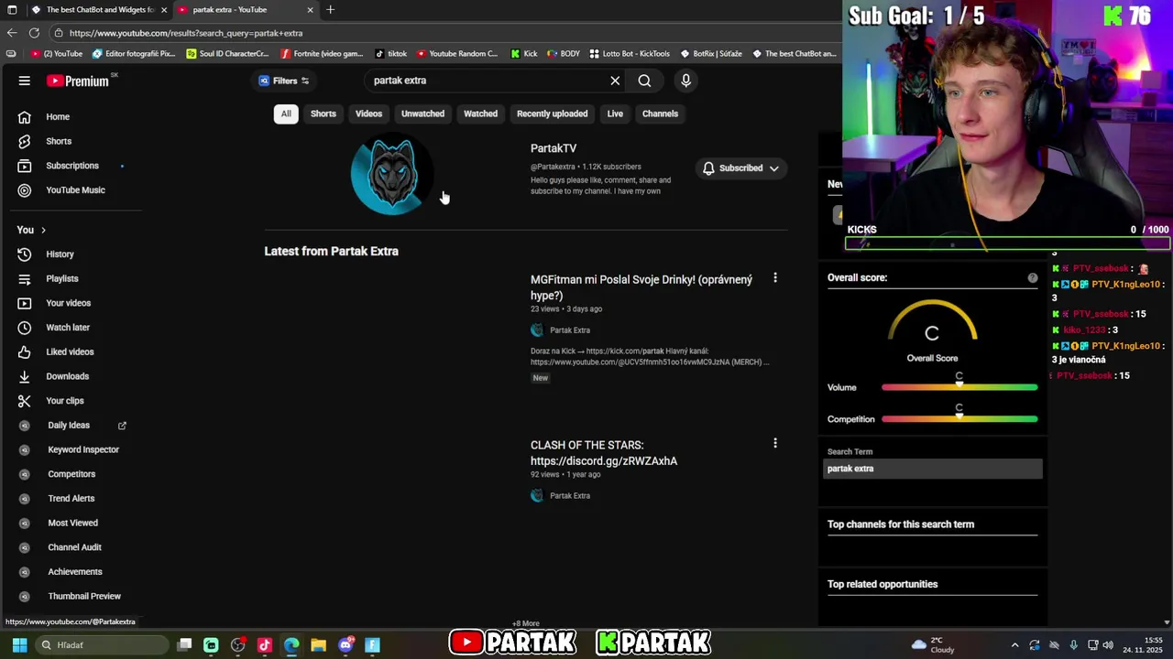Open options for CLASH OF THE STARS video

(x=775, y=443)
